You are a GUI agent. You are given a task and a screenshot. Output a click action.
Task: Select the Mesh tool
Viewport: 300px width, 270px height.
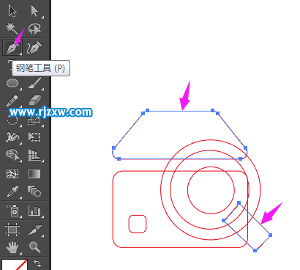(12, 174)
